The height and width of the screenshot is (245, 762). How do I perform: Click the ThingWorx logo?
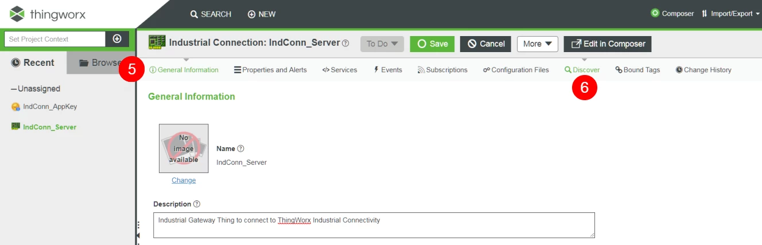pos(48,14)
